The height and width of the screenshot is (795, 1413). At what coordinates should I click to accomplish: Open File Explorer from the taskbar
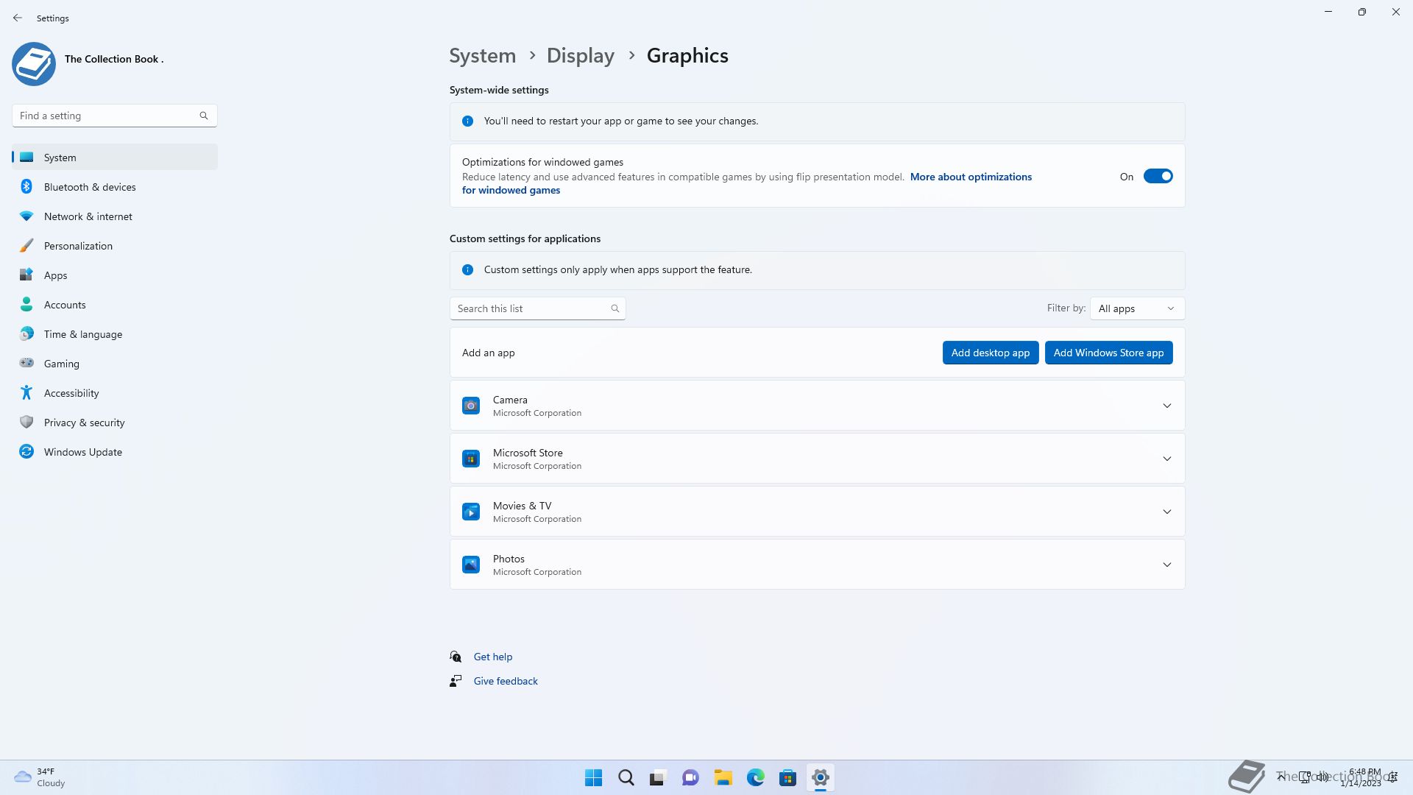pyautogui.click(x=723, y=777)
